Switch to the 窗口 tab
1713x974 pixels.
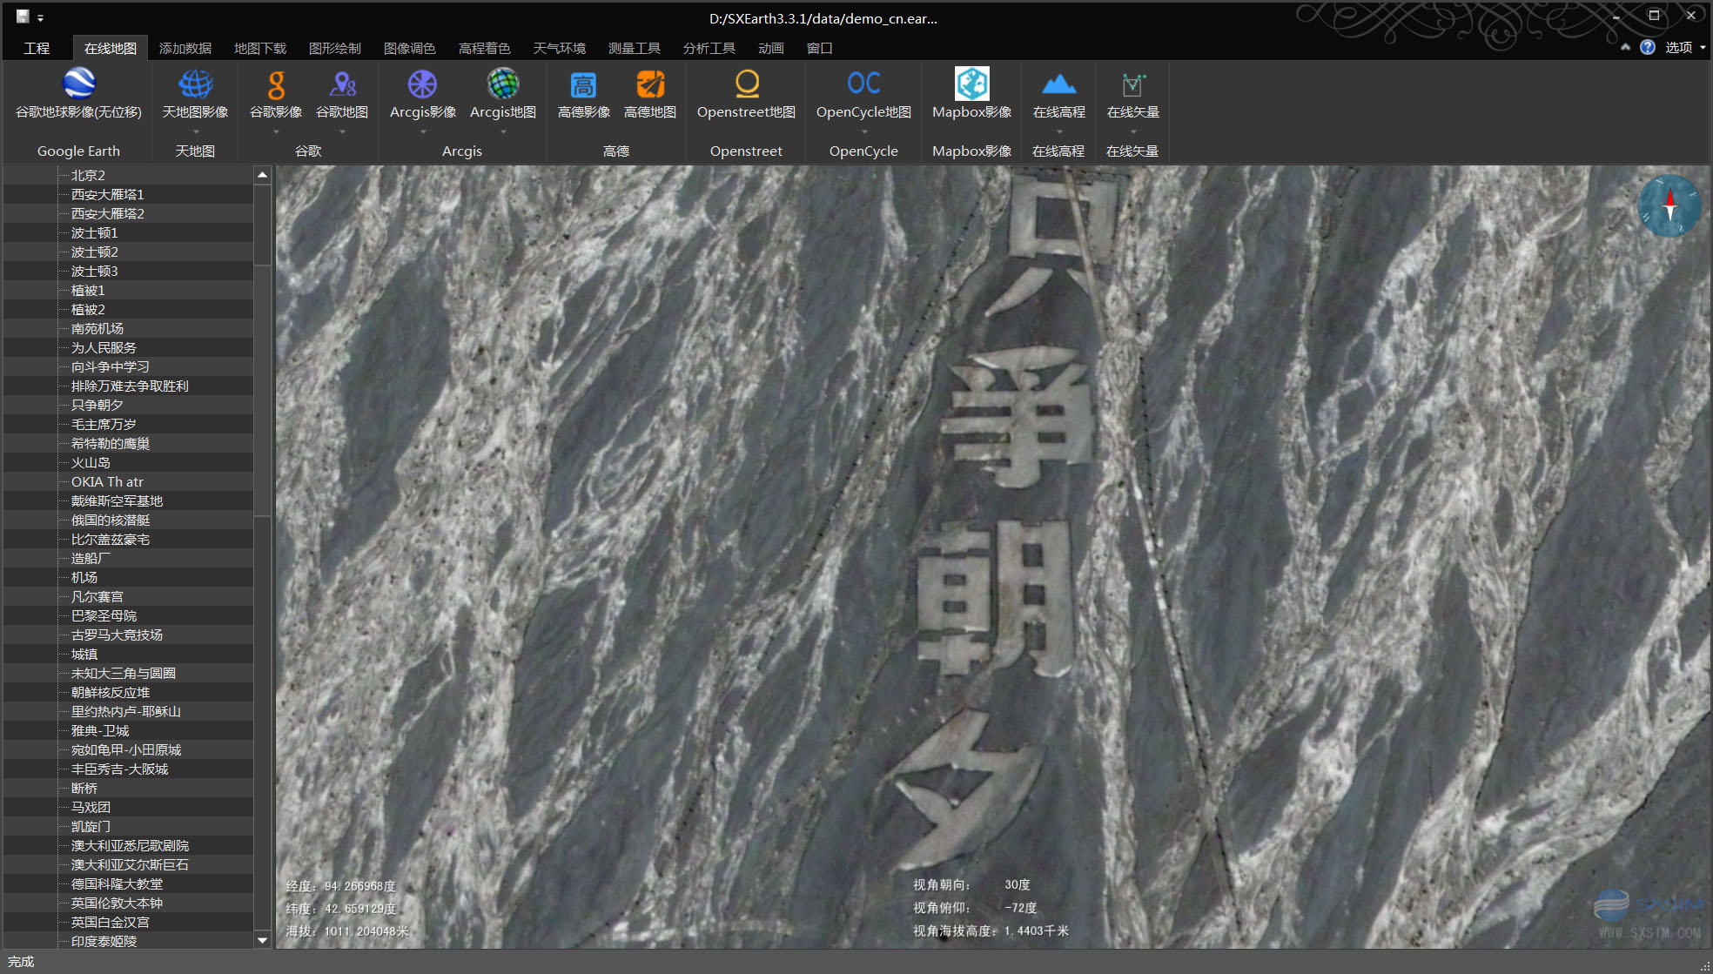tap(820, 48)
